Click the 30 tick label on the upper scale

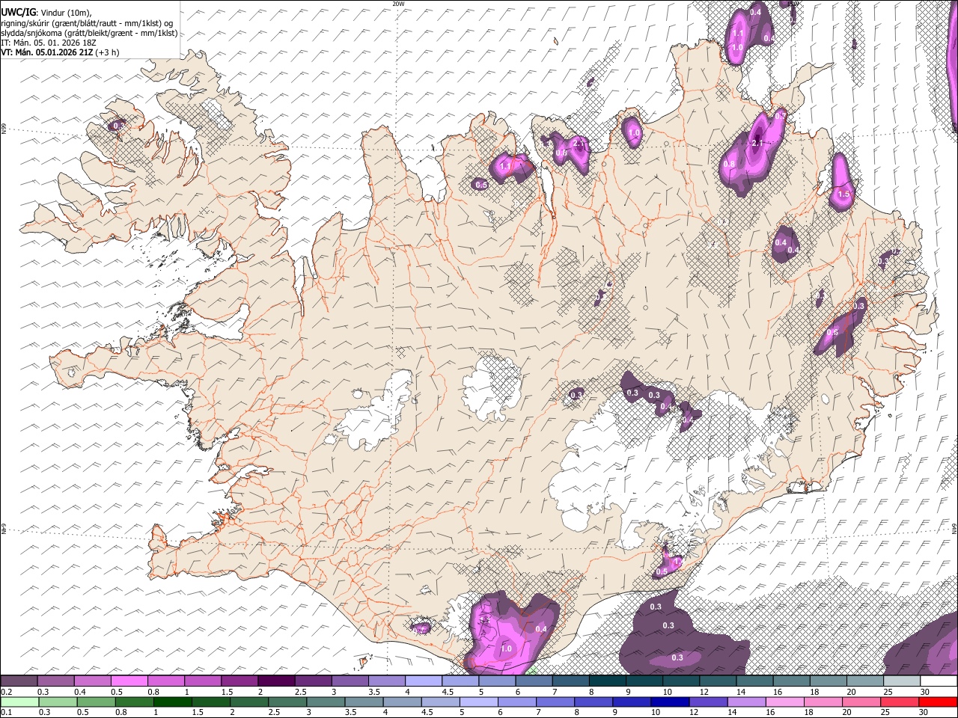pyautogui.click(x=924, y=692)
